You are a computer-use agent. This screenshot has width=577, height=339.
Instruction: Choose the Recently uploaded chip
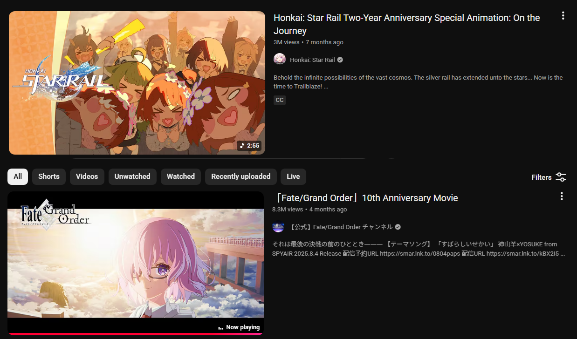[241, 176]
